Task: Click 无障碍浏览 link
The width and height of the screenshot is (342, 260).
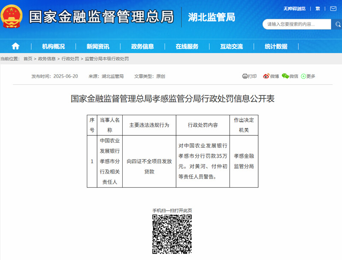Action: [295, 9]
